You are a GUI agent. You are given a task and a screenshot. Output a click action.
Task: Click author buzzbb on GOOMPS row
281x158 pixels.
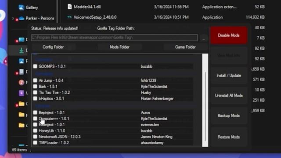(x=146, y=66)
